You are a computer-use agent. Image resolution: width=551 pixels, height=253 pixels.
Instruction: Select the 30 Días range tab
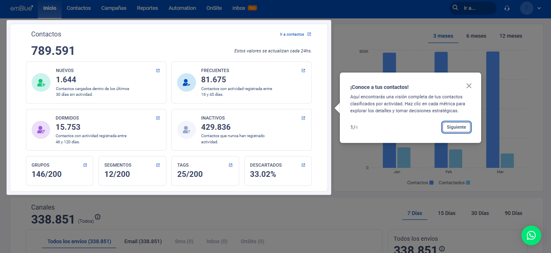click(x=480, y=213)
